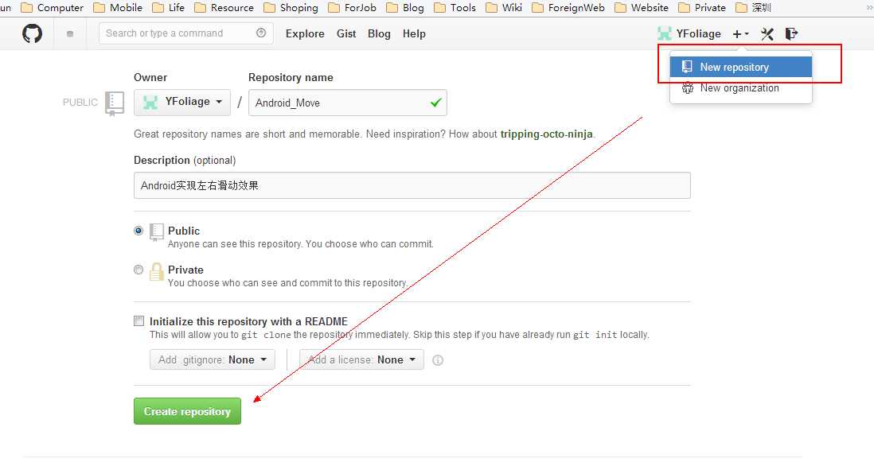Choose New organization from the menu
The width and height of the screenshot is (874, 470).
(x=741, y=88)
